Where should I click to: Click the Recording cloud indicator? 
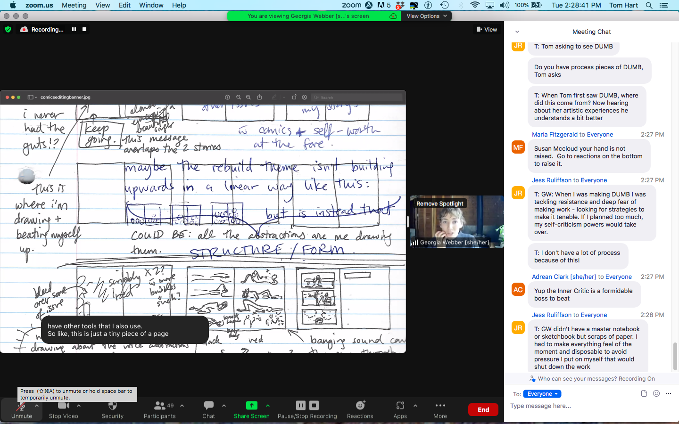tap(42, 29)
